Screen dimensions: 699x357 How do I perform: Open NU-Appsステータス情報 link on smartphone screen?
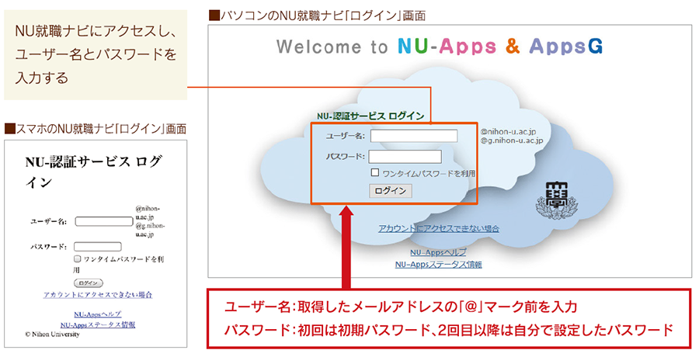(98, 325)
